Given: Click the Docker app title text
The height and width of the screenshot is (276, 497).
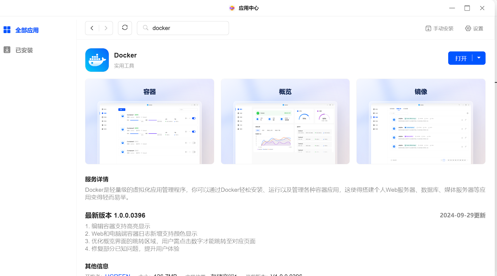Looking at the screenshot, I should coord(126,55).
